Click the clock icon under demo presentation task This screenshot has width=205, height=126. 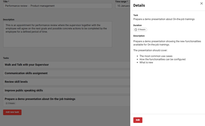[x=7, y=103]
